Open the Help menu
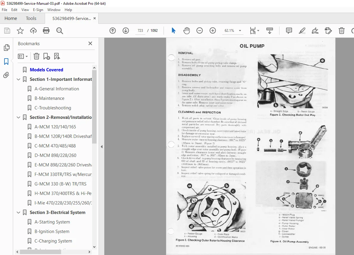This screenshot has height=255, width=354. tap(68, 10)
